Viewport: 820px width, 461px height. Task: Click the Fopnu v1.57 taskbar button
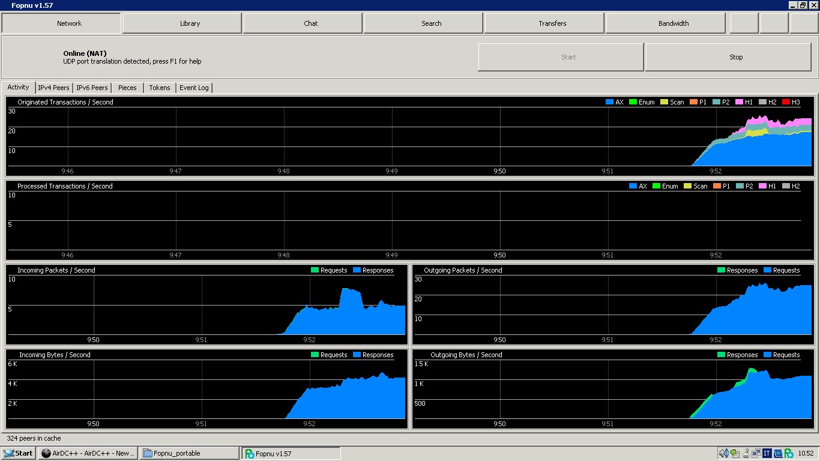(291, 453)
